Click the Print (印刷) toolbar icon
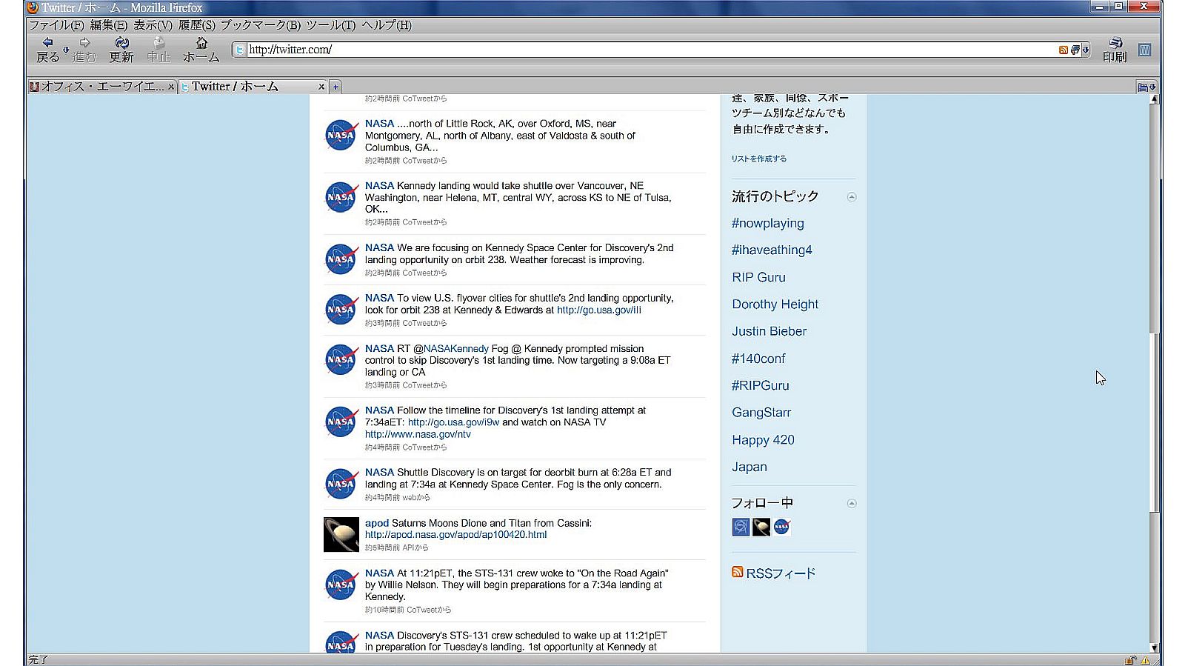 1115,49
